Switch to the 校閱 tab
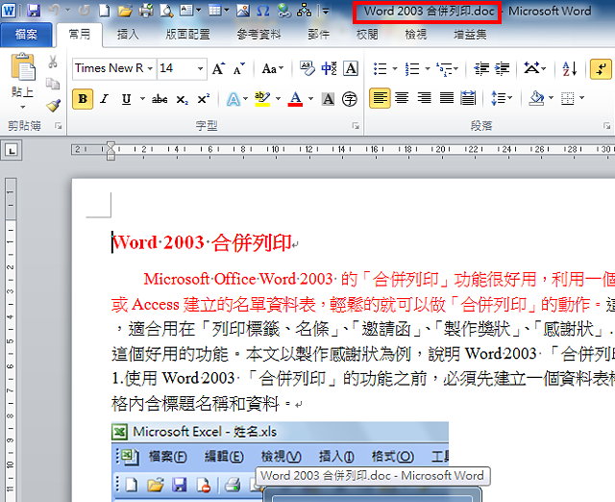Image resolution: width=615 pixels, height=502 pixels. [x=367, y=35]
